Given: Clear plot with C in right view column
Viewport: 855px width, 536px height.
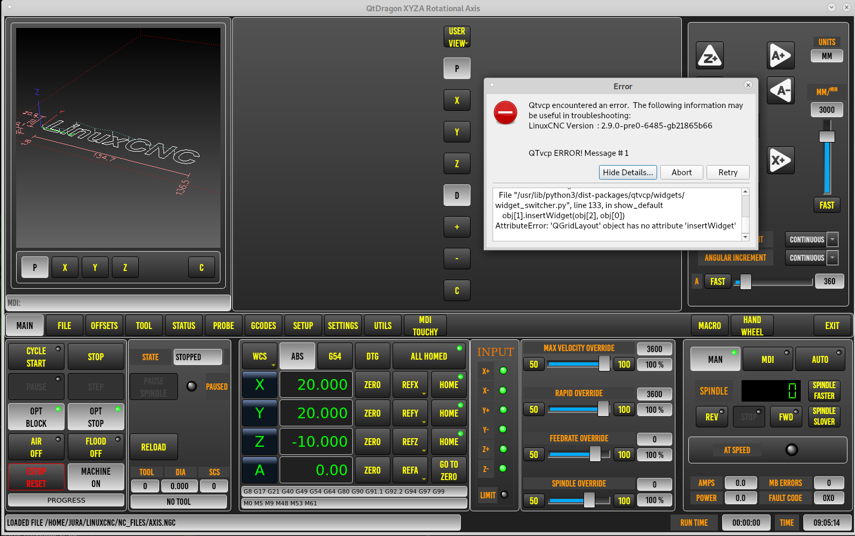Looking at the screenshot, I should click(457, 290).
